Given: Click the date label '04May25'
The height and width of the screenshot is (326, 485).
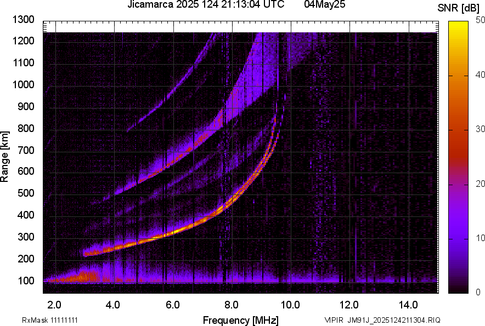Looking at the screenshot, I should pos(324,4).
